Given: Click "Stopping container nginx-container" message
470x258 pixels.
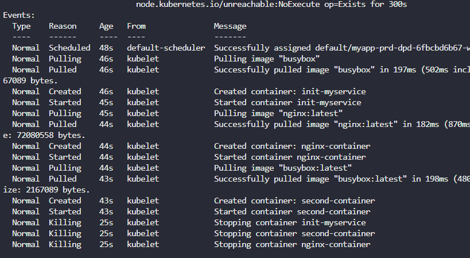Looking at the screenshot, I should [x=292, y=244].
